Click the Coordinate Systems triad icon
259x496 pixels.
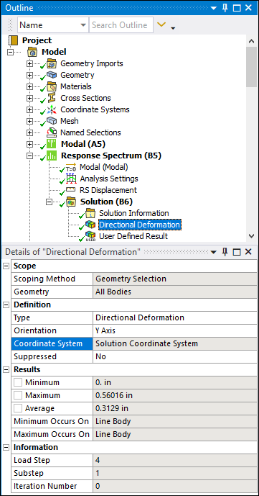point(52,109)
